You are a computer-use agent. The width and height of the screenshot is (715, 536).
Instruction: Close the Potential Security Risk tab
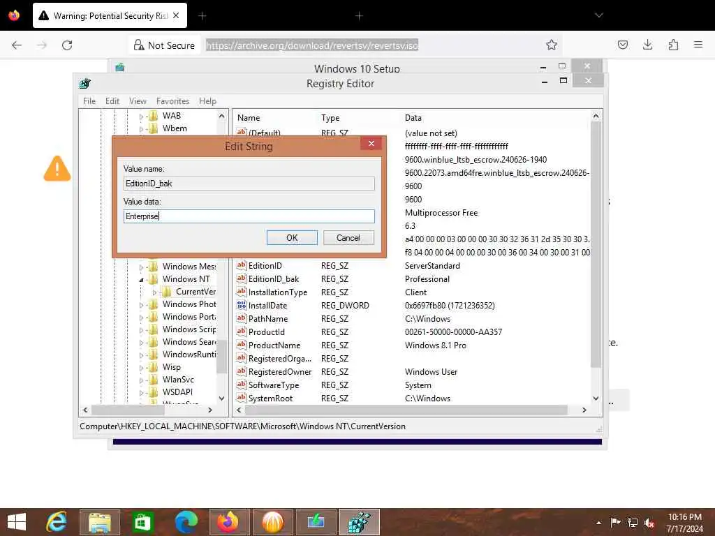(x=176, y=15)
